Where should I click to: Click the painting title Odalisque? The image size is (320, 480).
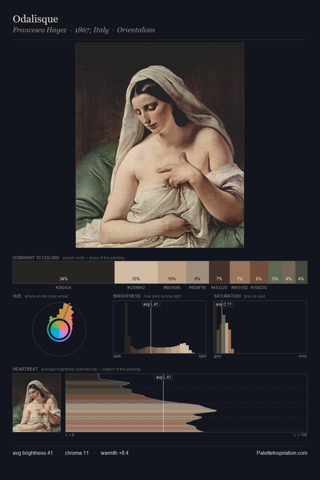pos(36,19)
